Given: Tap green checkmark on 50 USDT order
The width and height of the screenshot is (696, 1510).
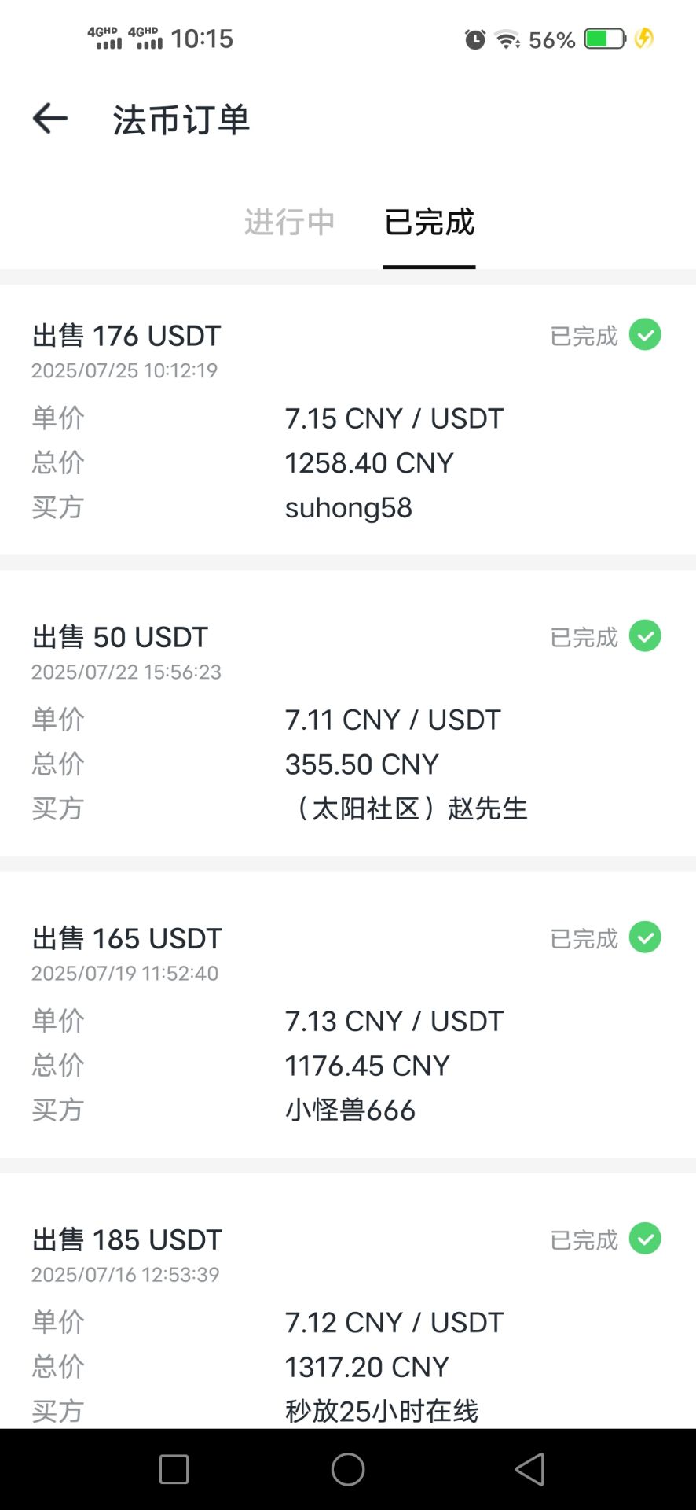Looking at the screenshot, I should pyautogui.click(x=645, y=636).
